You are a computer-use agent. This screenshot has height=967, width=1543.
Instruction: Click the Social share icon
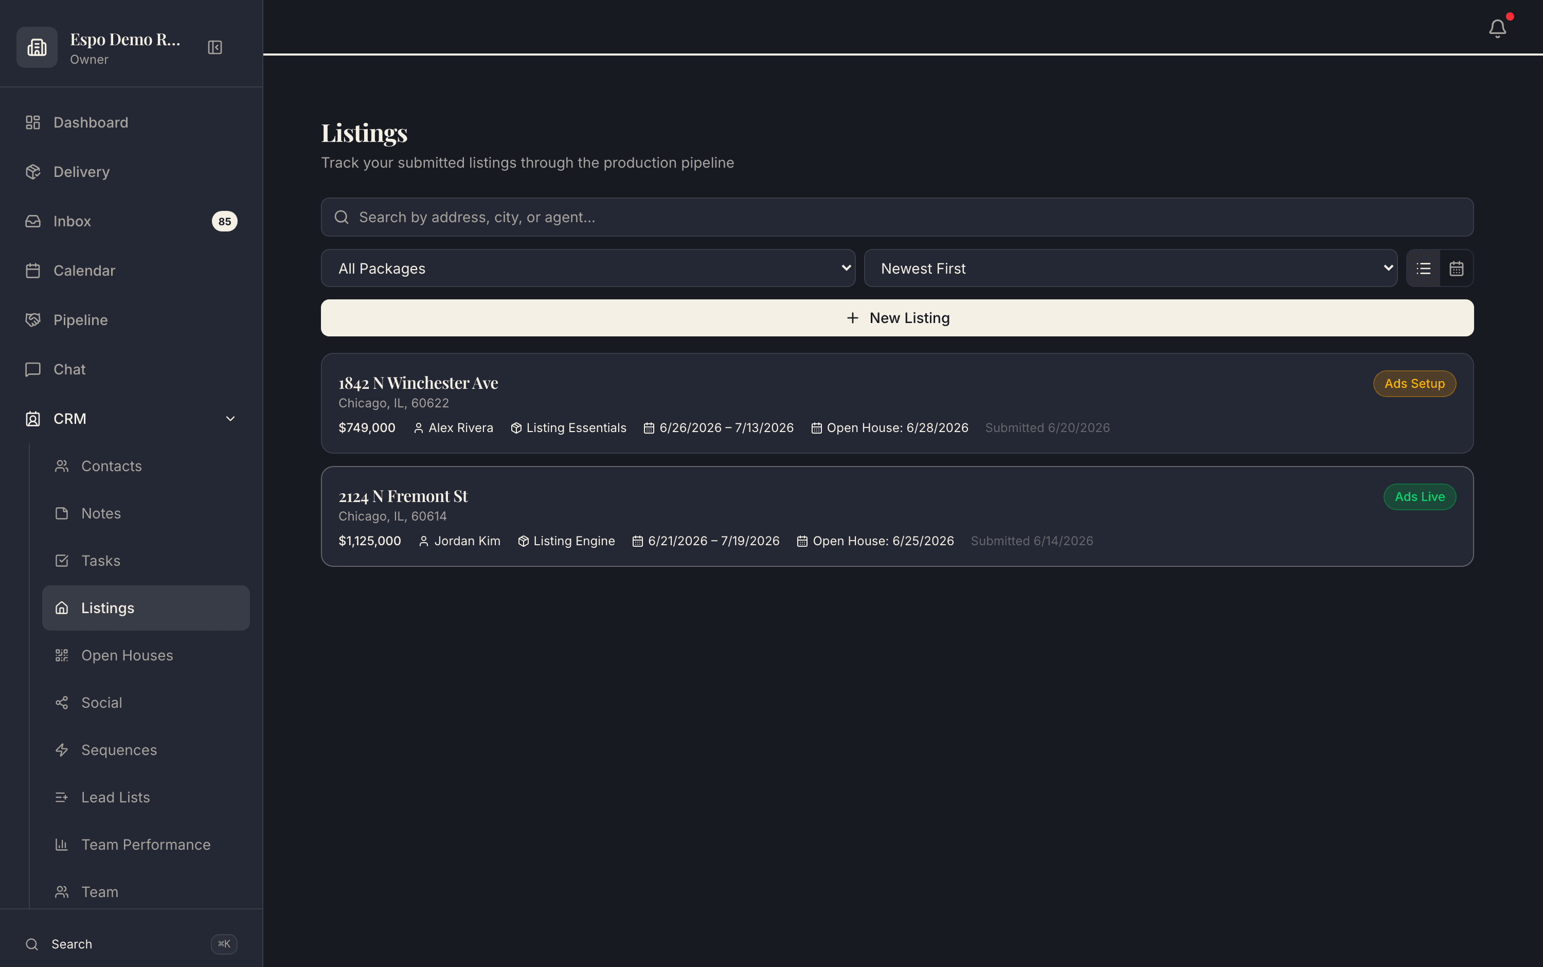[x=61, y=703]
